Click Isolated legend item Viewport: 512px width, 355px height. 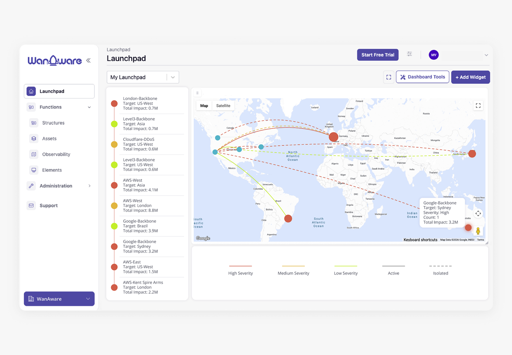pos(441,270)
